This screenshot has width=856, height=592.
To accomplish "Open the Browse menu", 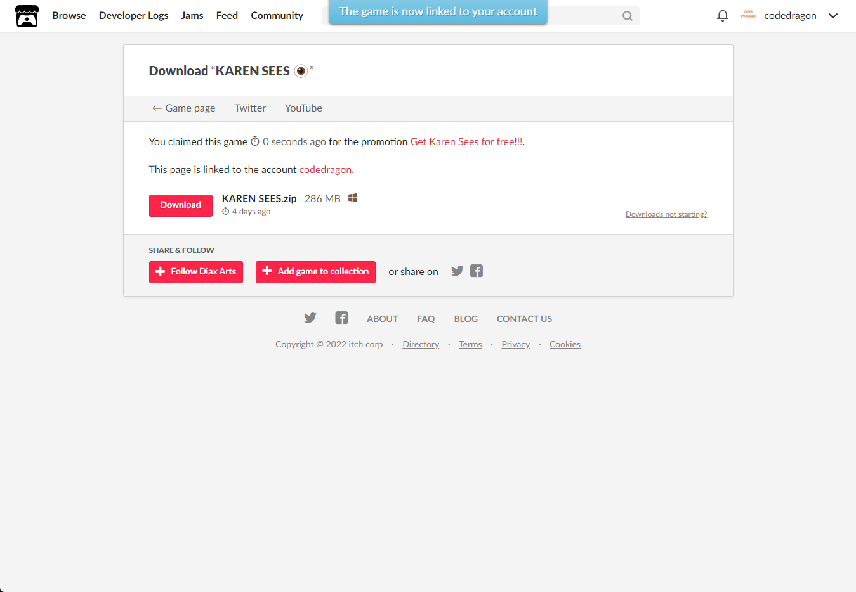I will [x=69, y=16].
